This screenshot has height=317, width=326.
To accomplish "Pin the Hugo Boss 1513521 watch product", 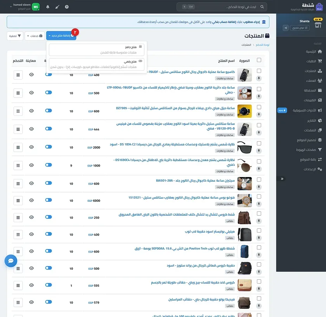I will click(x=259, y=204).
